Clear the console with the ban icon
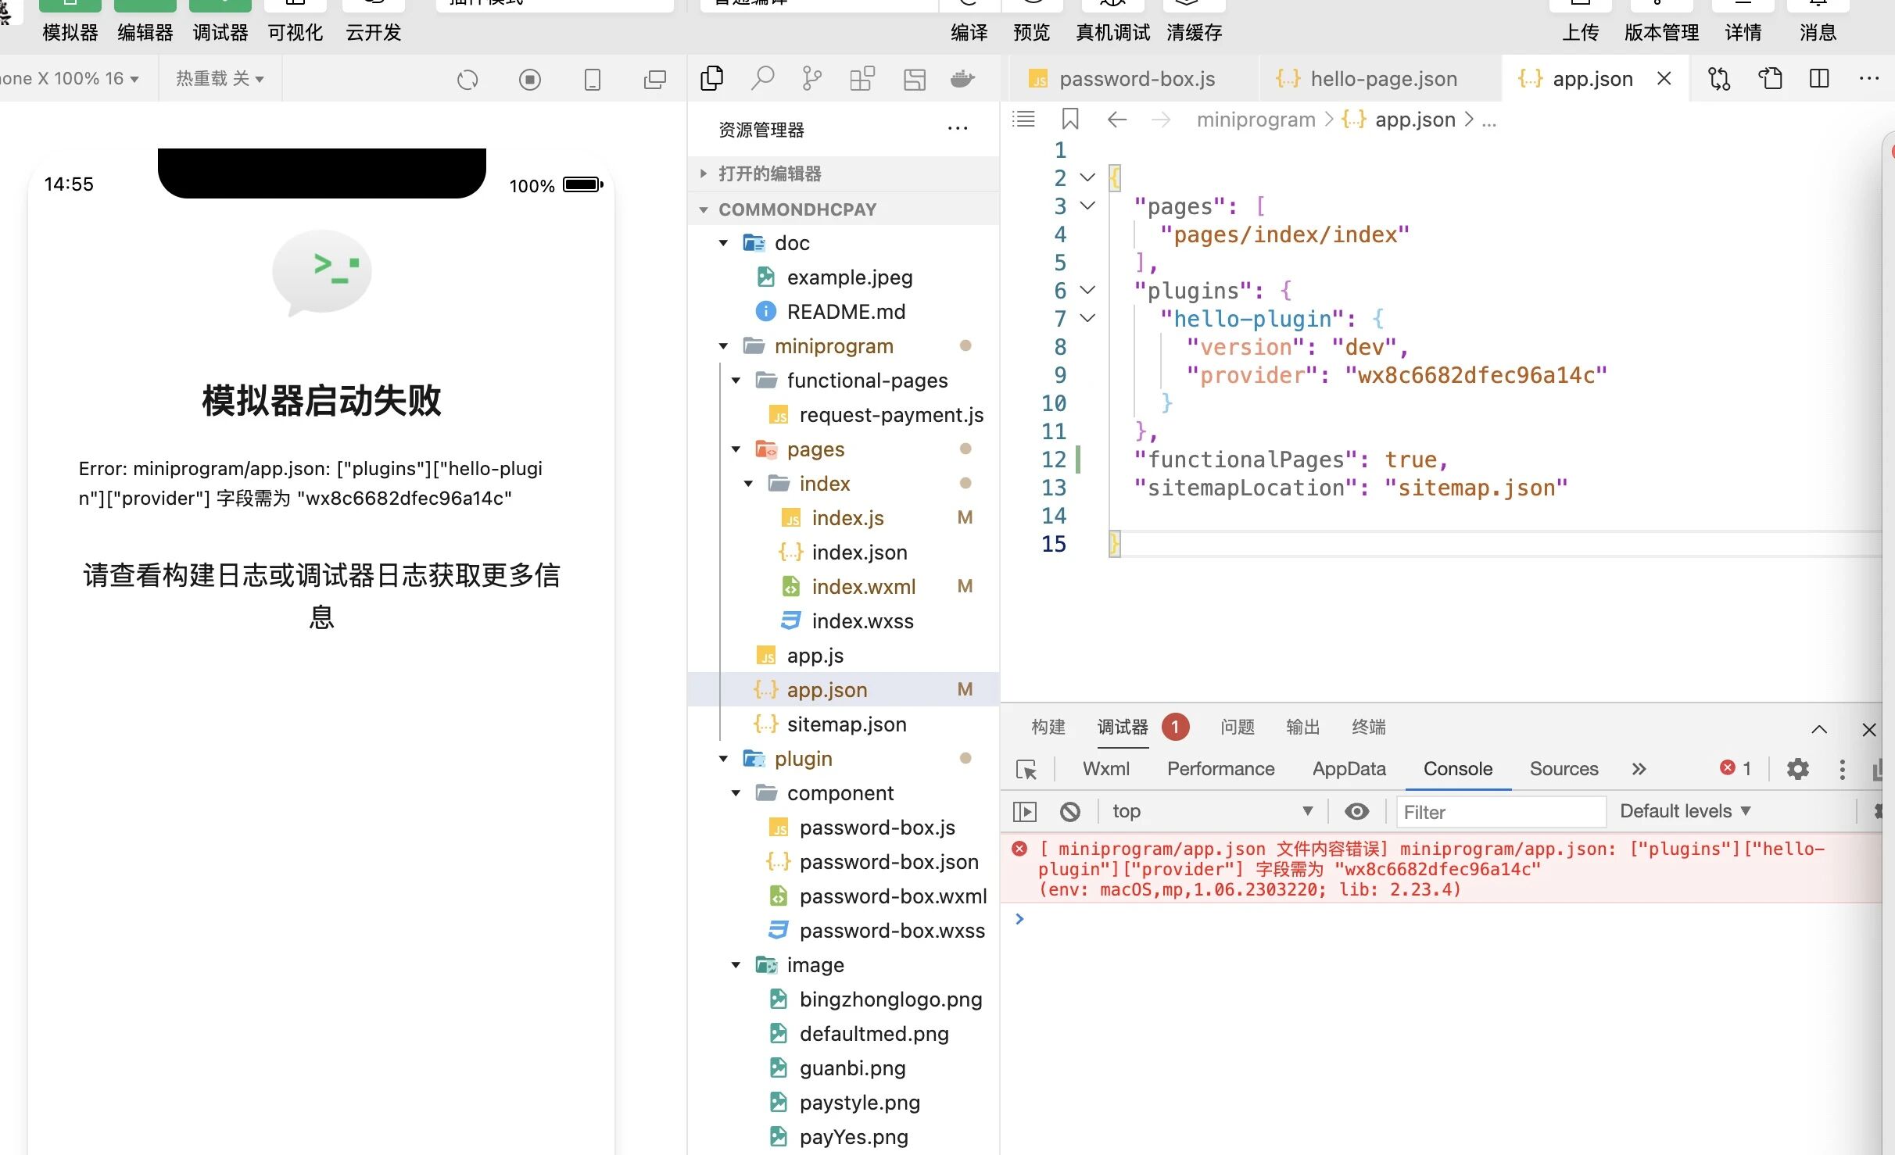This screenshot has height=1155, width=1895. [x=1070, y=812]
